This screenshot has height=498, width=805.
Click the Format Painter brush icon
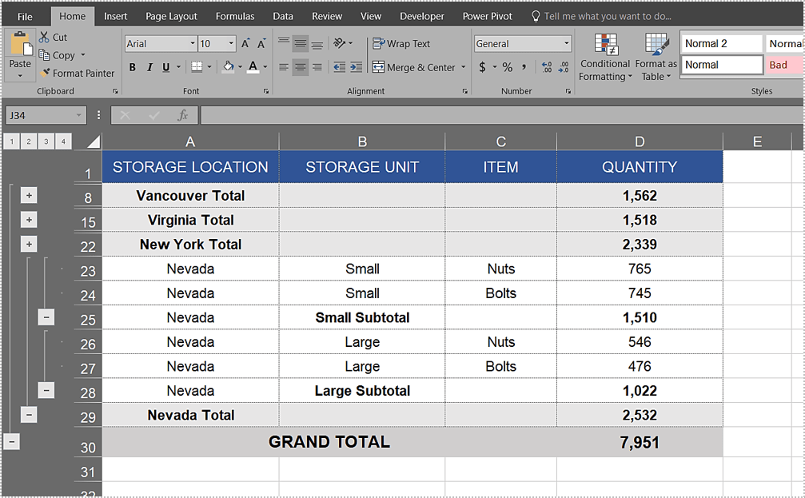45,74
